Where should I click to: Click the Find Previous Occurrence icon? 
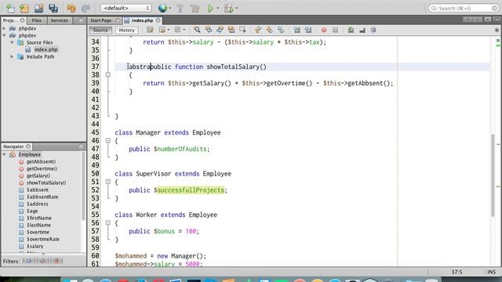(209, 30)
